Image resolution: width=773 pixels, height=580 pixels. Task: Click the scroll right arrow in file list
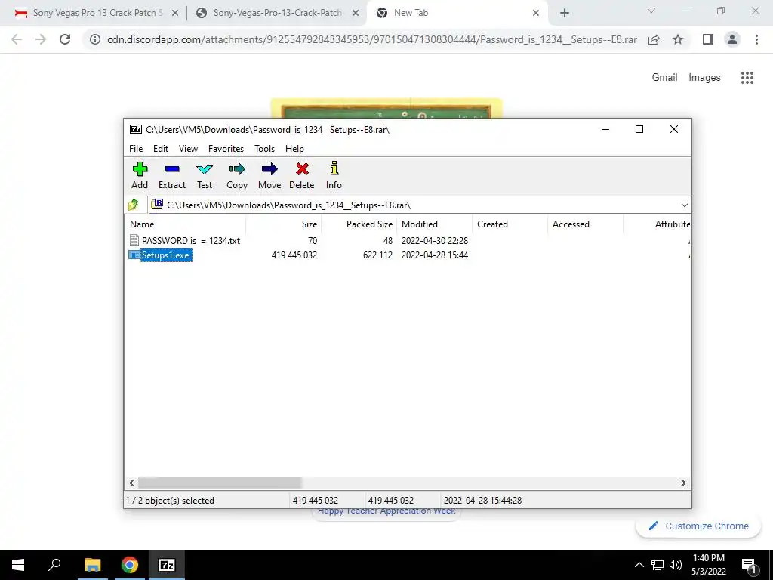pos(683,483)
